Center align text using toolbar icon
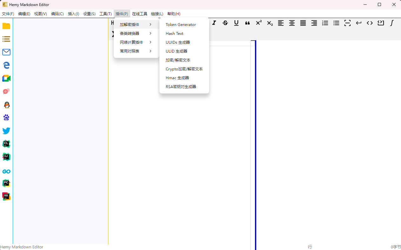This screenshot has width=401, height=250. coord(292,23)
